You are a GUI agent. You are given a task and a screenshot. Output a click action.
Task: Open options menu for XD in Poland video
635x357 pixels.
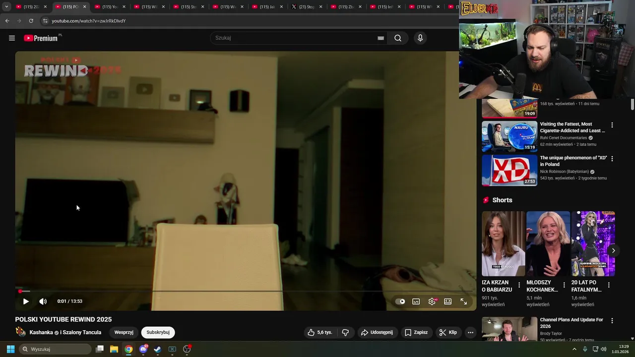pos(612,159)
